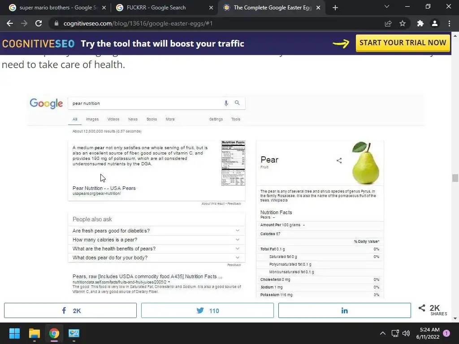The height and width of the screenshot is (344, 459).
Task: Reload the current page
Action: 39,23
